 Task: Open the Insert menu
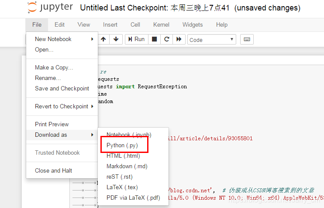(110, 25)
